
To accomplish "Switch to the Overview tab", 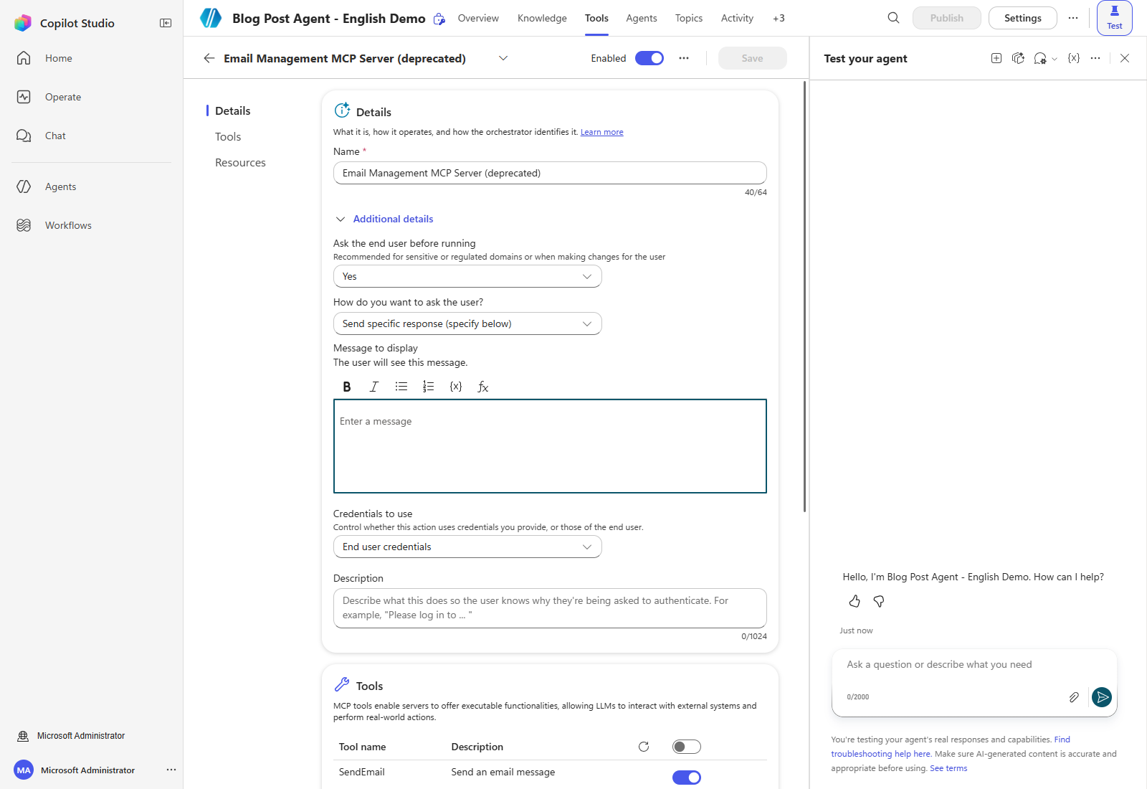I will pyautogui.click(x=478, y=18).
